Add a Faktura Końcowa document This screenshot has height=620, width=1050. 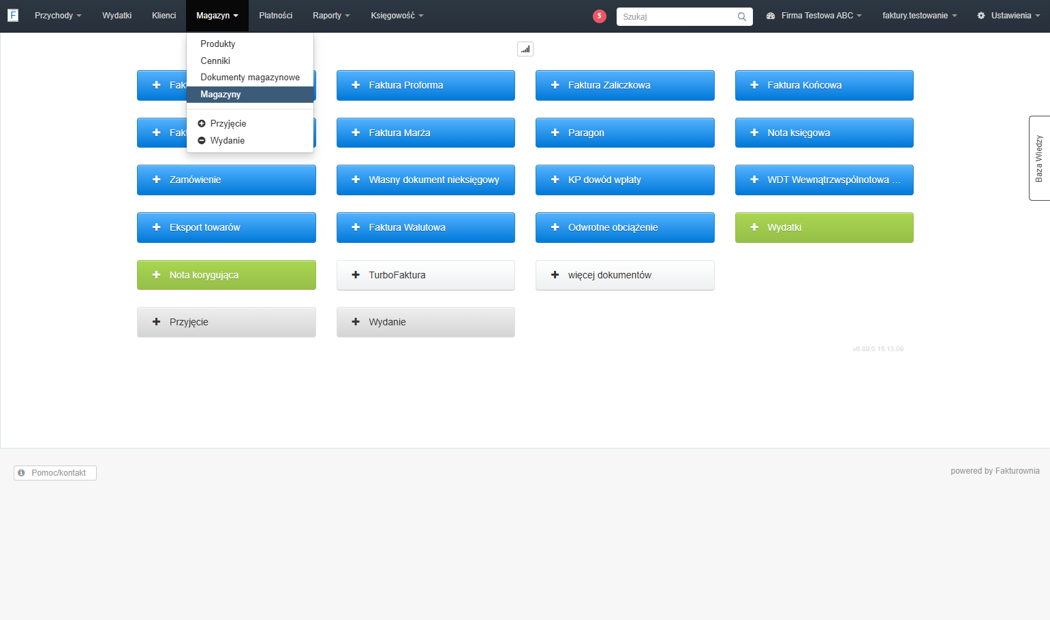[824, 85]
